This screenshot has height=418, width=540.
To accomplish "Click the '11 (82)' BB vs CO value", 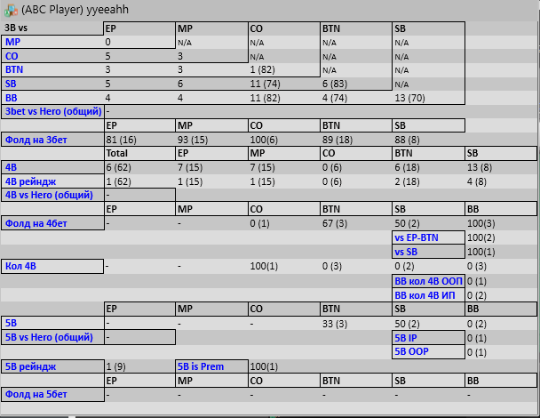I will [266, 98].
